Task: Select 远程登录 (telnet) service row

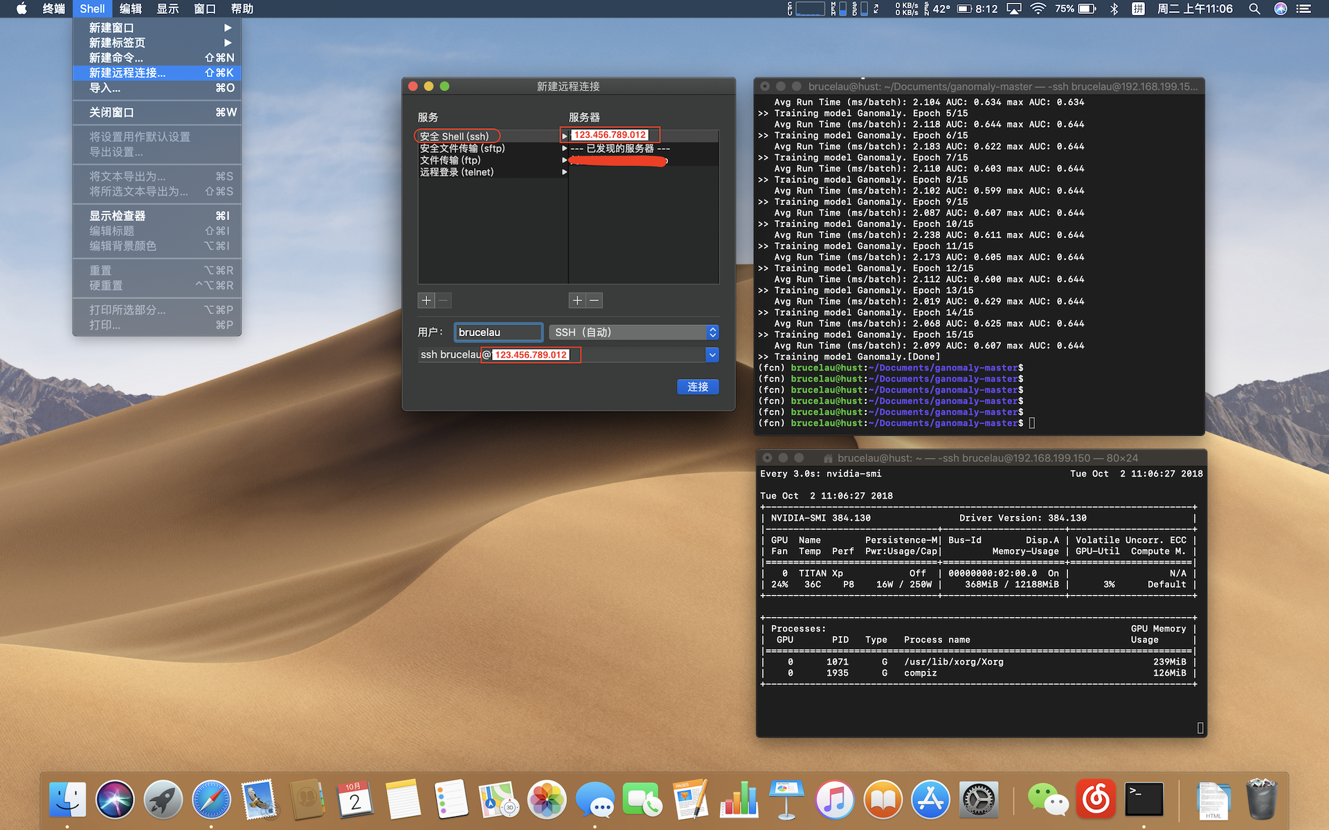Action: click(457, 172)
